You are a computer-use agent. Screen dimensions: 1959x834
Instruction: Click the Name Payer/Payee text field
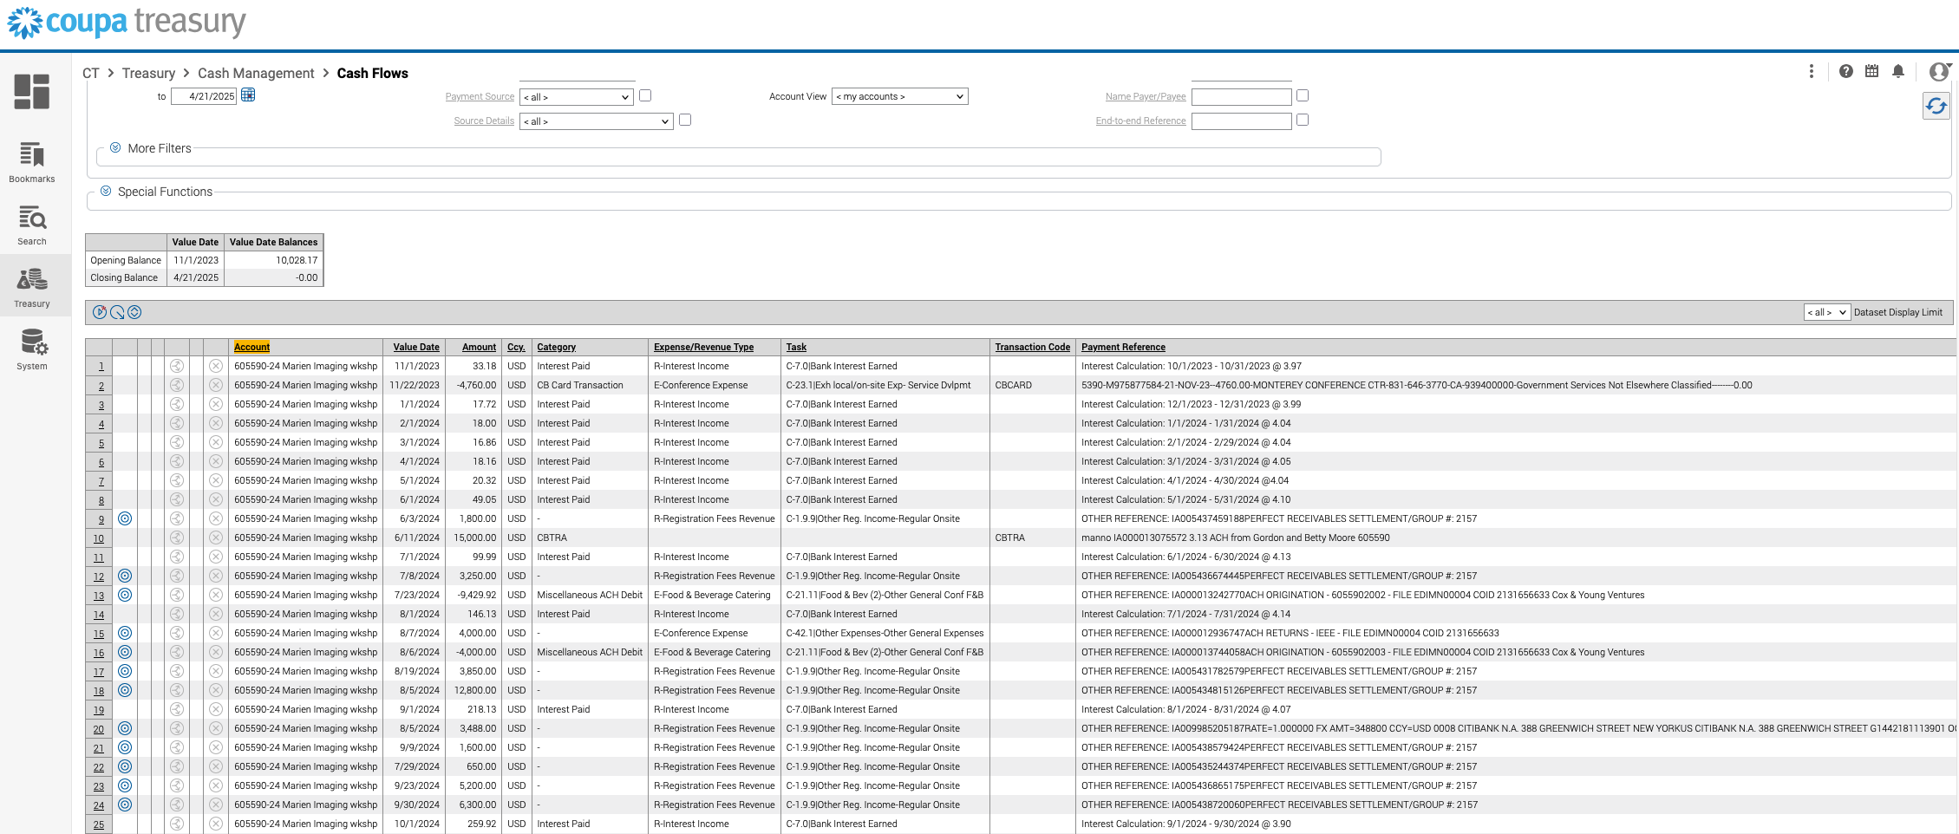pos(1241,97)
